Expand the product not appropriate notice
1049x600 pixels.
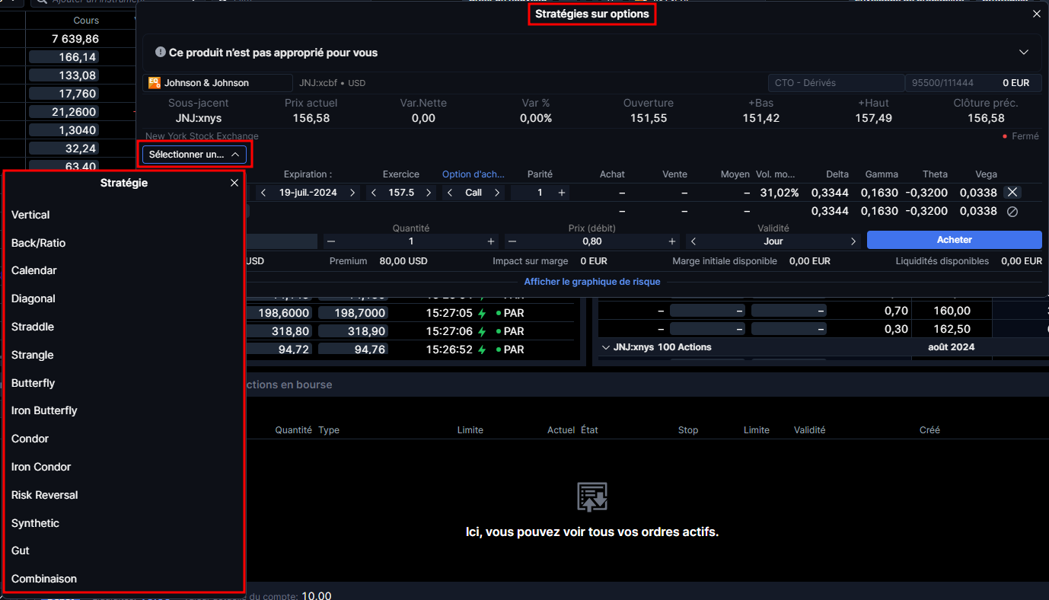(x=1024, y=53)
